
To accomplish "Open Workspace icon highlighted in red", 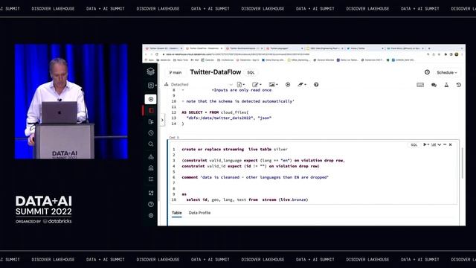I will point(151,110).
